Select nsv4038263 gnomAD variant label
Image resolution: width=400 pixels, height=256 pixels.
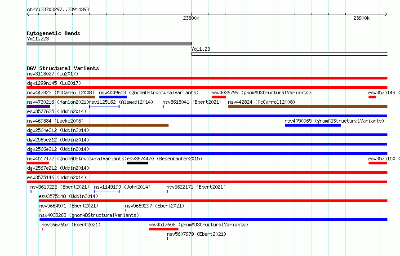[x=89, y=215]
